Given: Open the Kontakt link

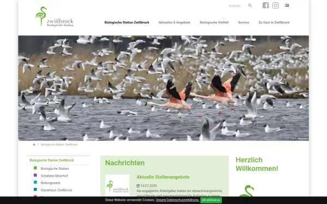Looking at the screenshot, I should coord(234,6).
